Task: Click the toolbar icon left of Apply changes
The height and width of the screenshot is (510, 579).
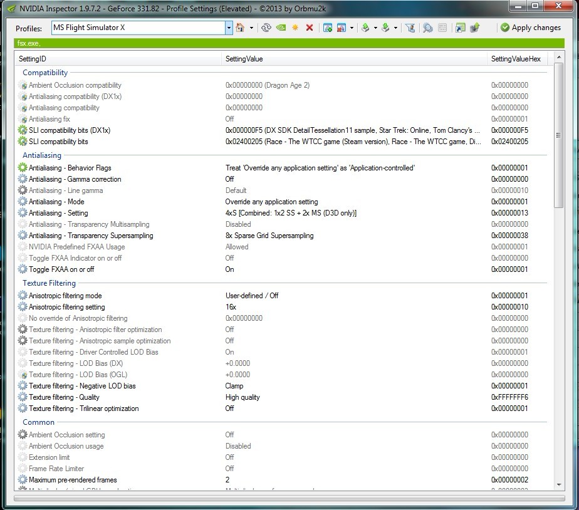Action: click(x=474, y=28)
